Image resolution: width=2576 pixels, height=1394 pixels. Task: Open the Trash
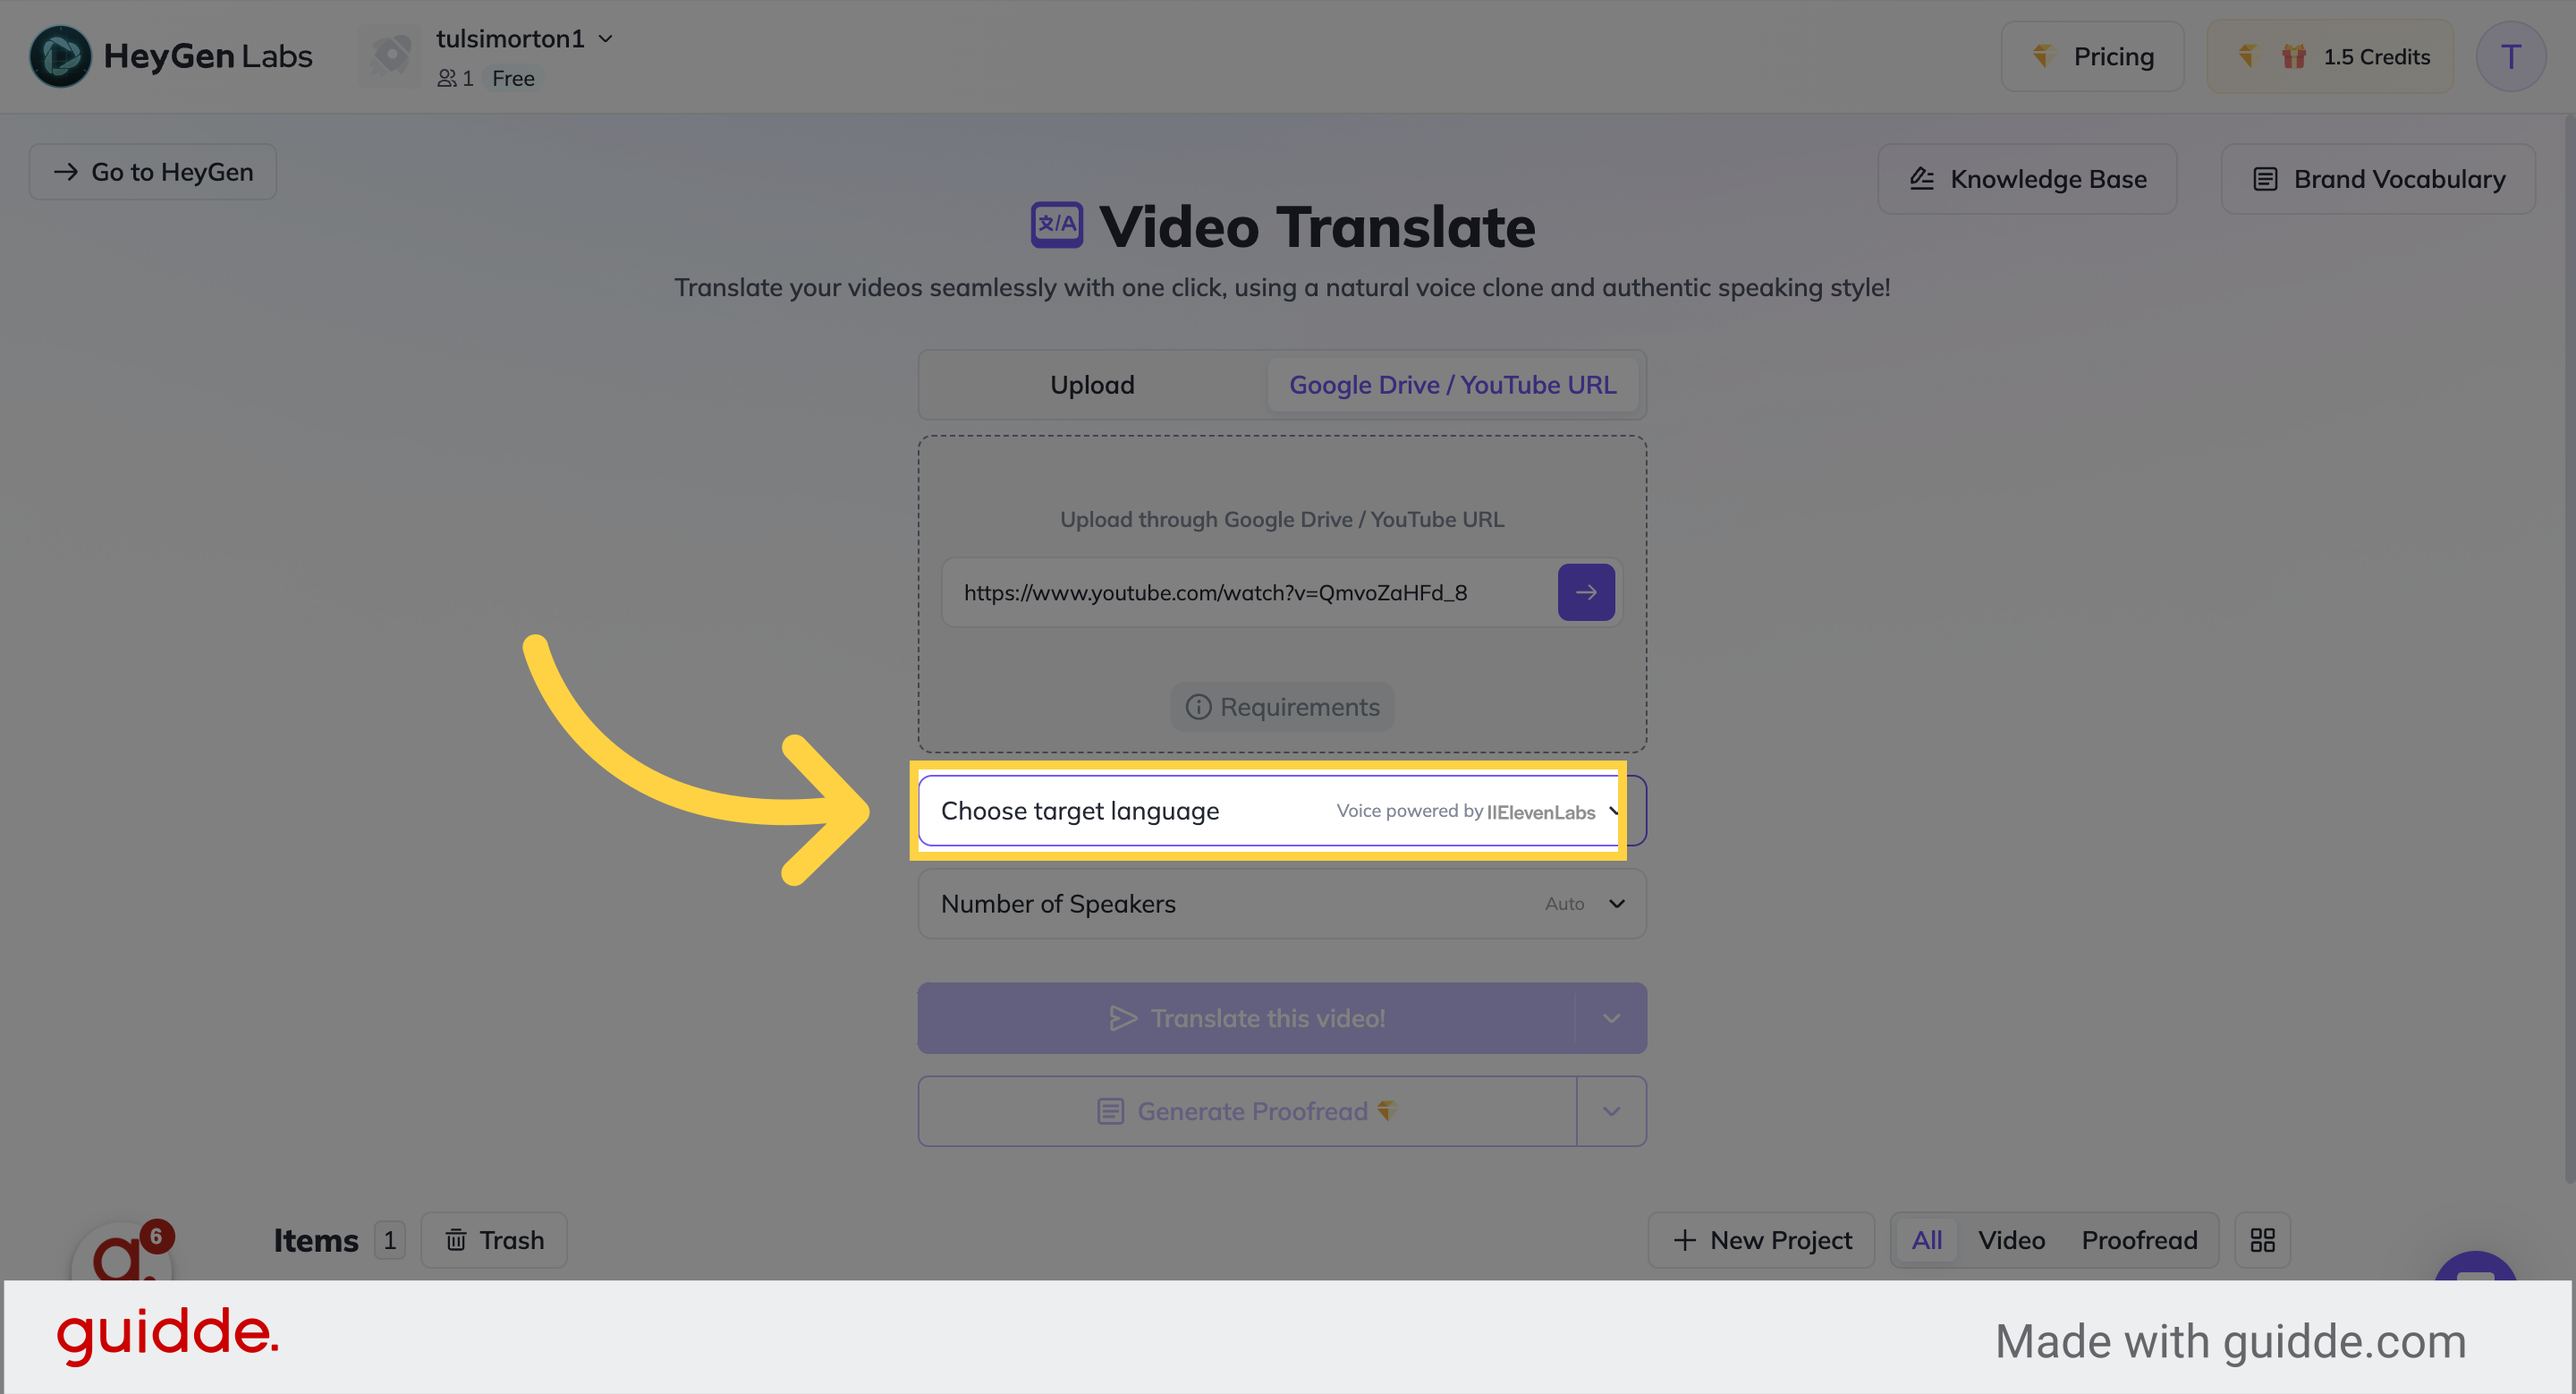(x=493, y=1240)
